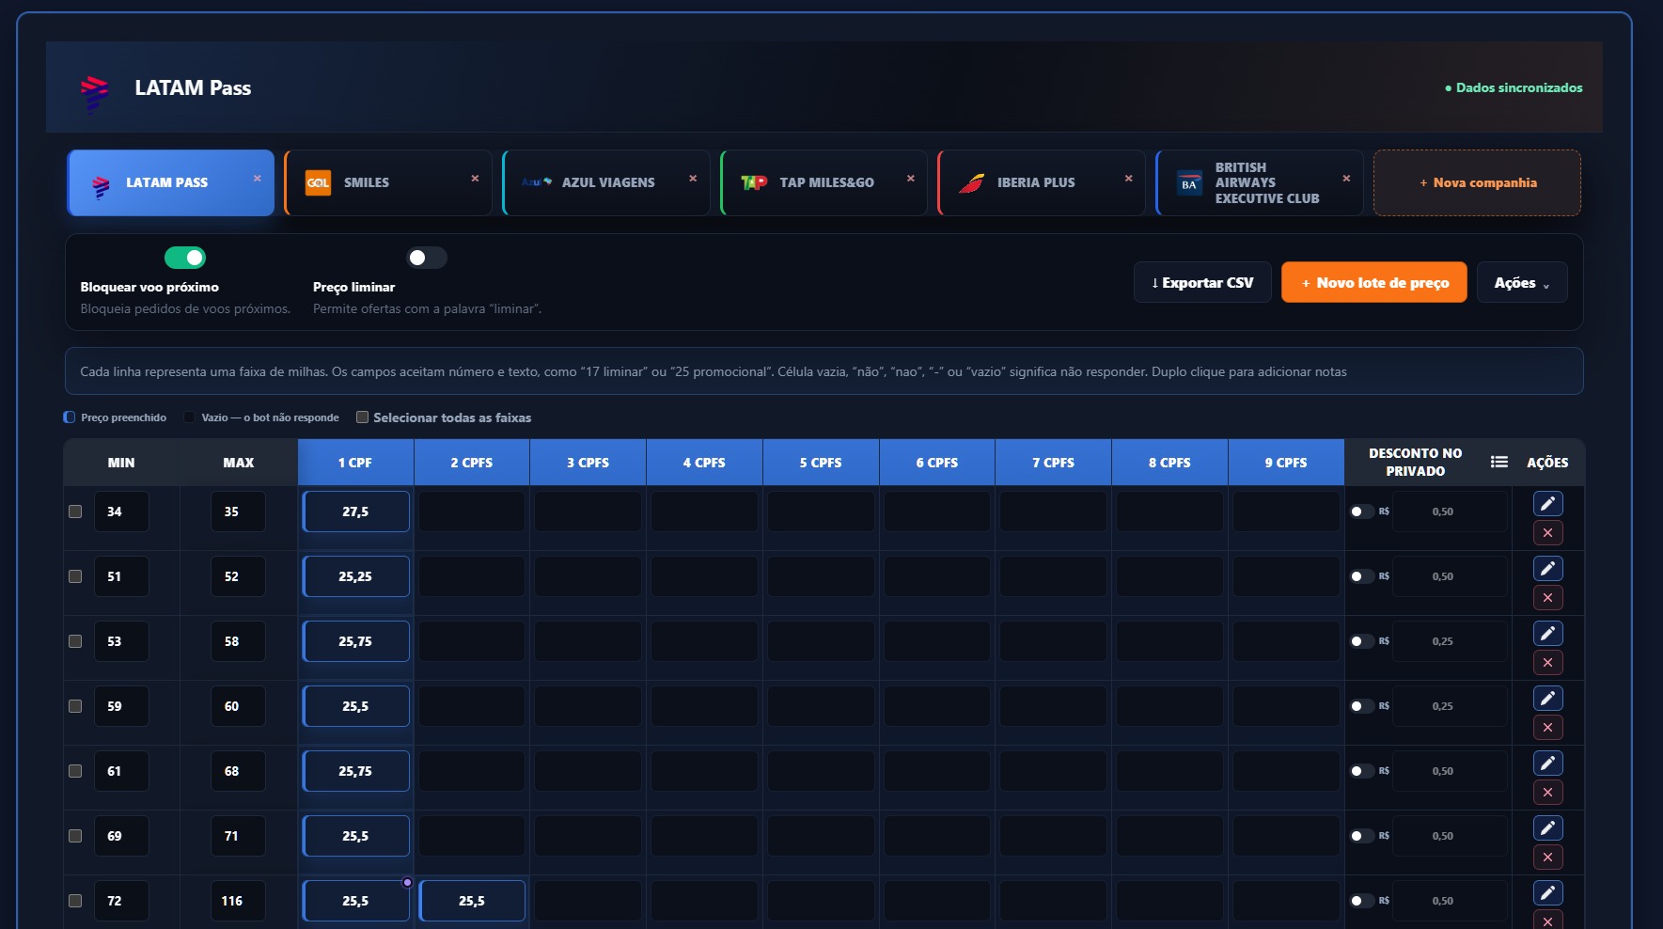Switch to the Smiles tab
Viewport: 1663px width, 929px height.
388,182
